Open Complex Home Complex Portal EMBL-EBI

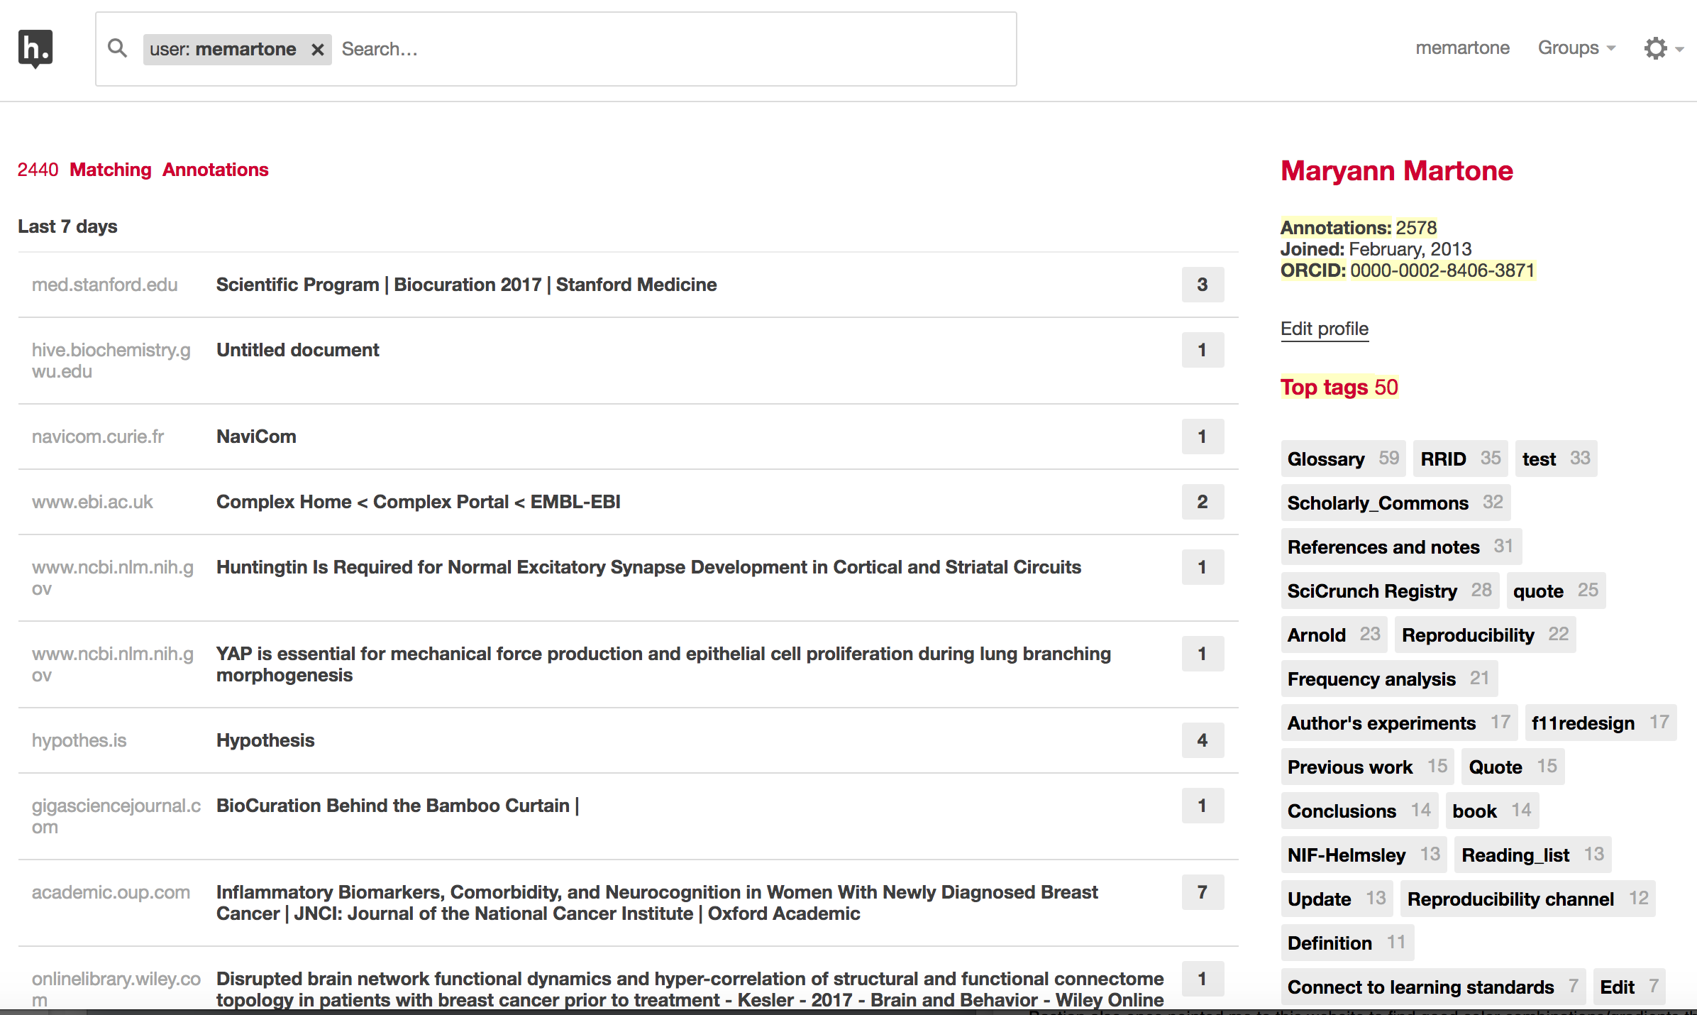click(x=418, y=502)
